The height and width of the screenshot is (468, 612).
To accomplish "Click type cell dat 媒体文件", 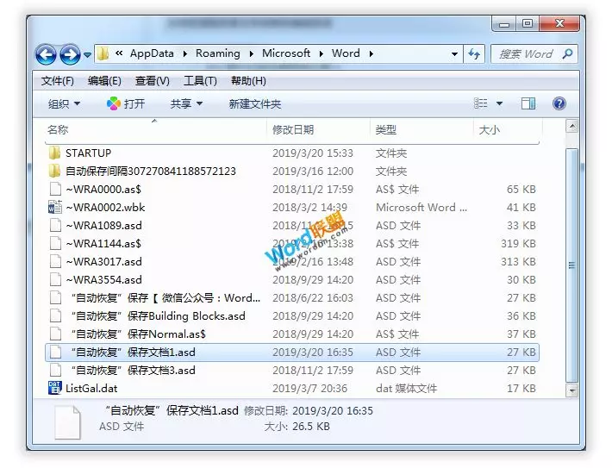I will (406, 389).
